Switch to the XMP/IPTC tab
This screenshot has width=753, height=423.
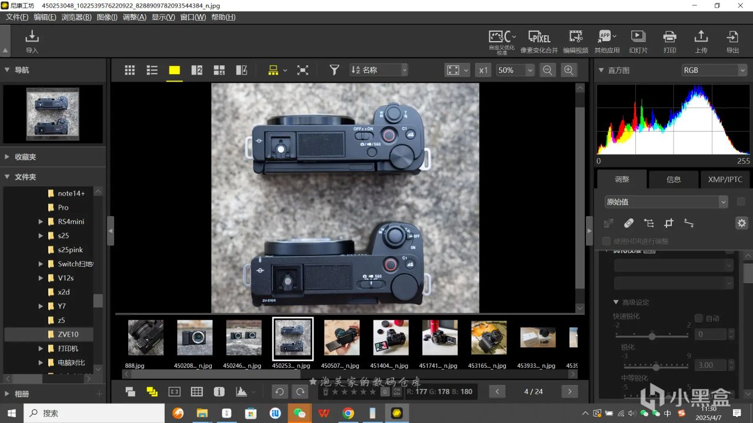point(725,179)
